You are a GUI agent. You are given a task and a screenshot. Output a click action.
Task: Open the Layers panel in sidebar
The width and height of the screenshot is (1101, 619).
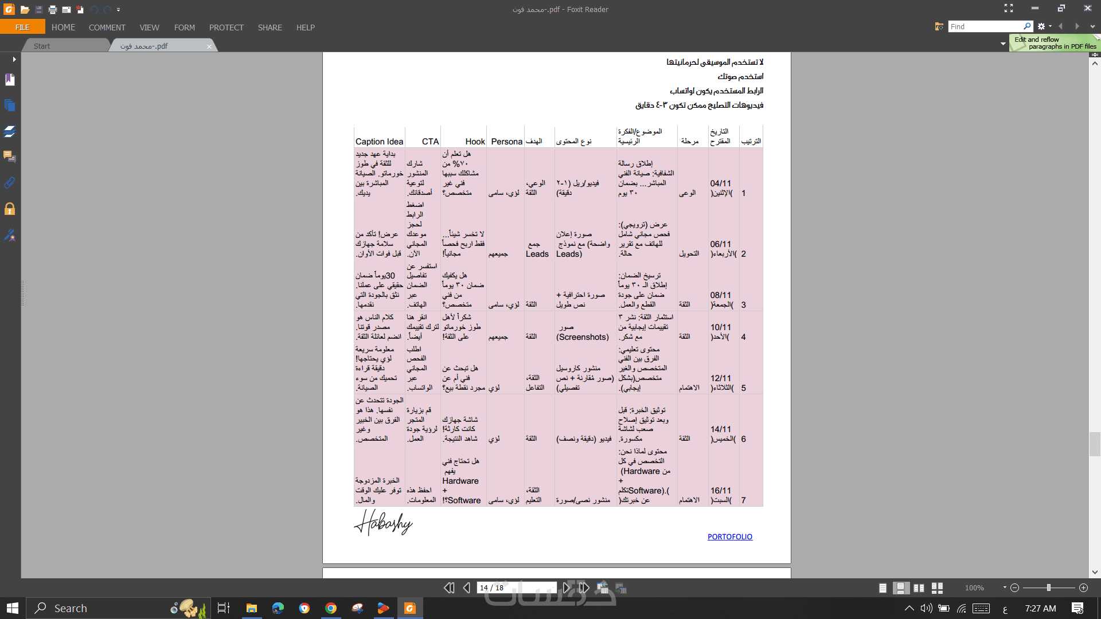pyautogui.click(x=10, y=131)
